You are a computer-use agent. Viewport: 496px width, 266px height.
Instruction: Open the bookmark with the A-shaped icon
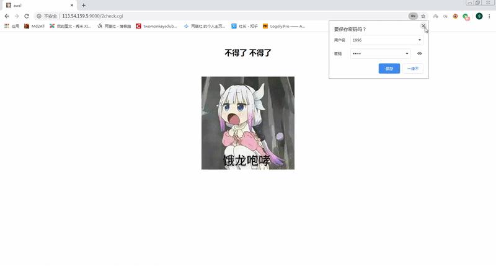[114, 26]
